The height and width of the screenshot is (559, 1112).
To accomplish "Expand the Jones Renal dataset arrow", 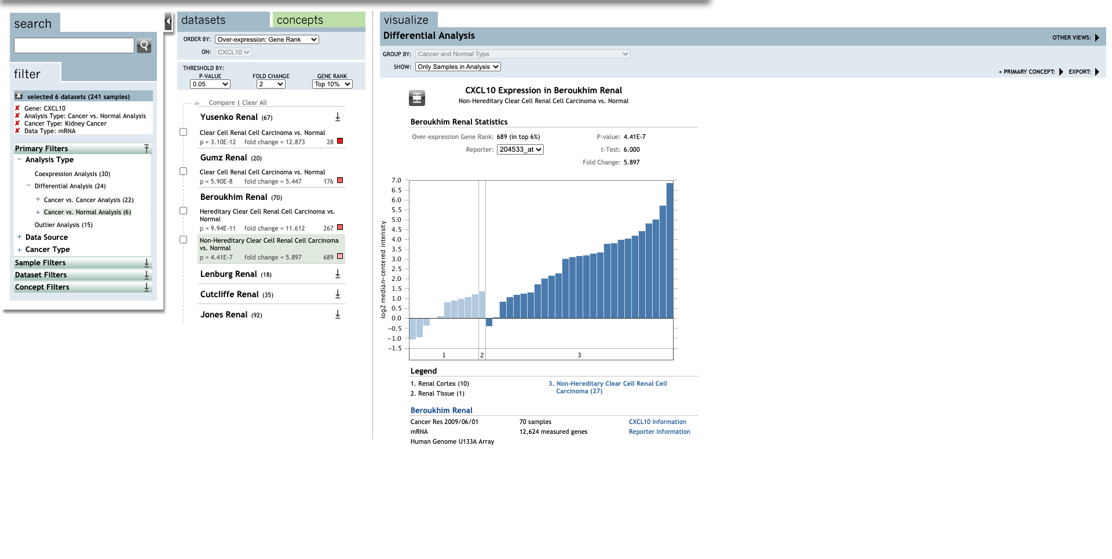I will (x=338, y=315).
